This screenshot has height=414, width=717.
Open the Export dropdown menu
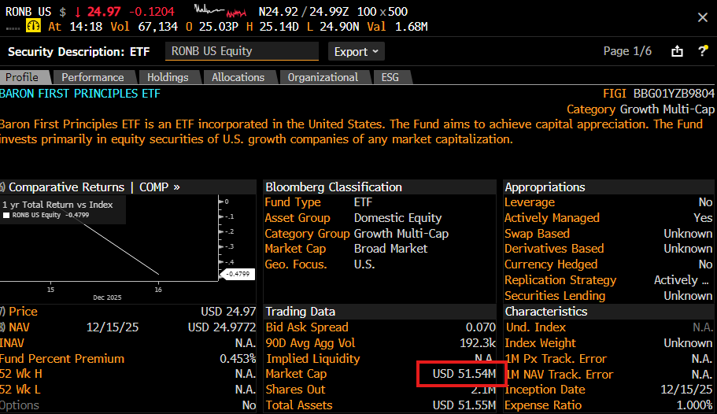pyautogui.click(x=357, y=51)
